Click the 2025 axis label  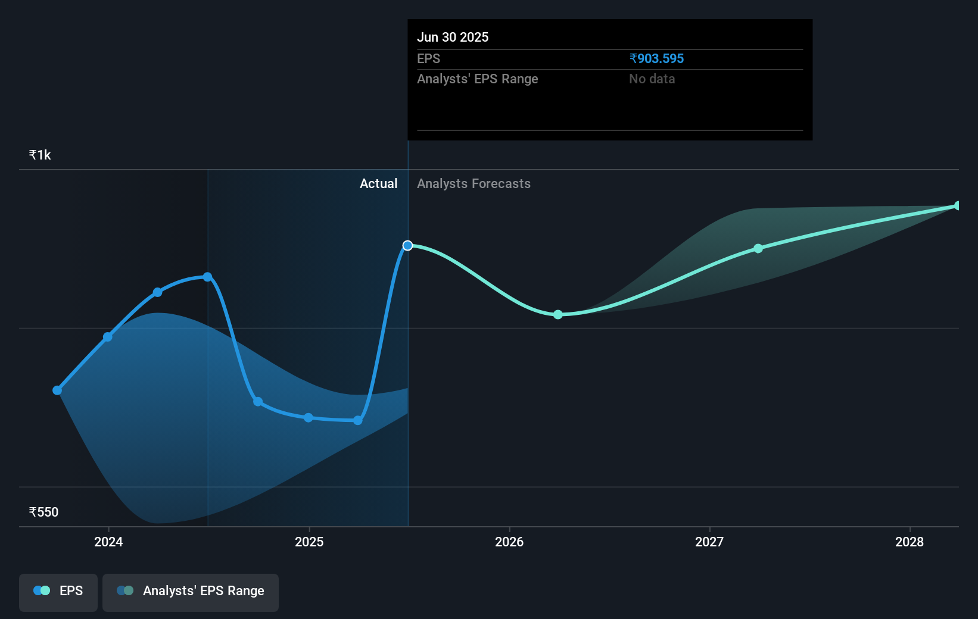(309, 542)
